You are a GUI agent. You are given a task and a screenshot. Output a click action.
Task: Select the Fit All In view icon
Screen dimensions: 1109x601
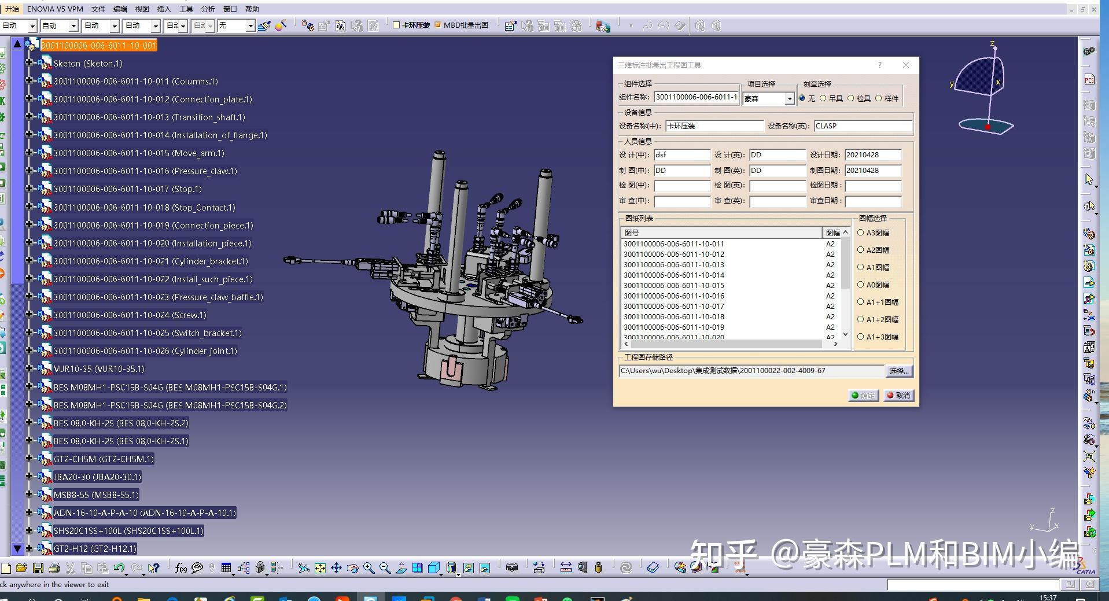320,568
